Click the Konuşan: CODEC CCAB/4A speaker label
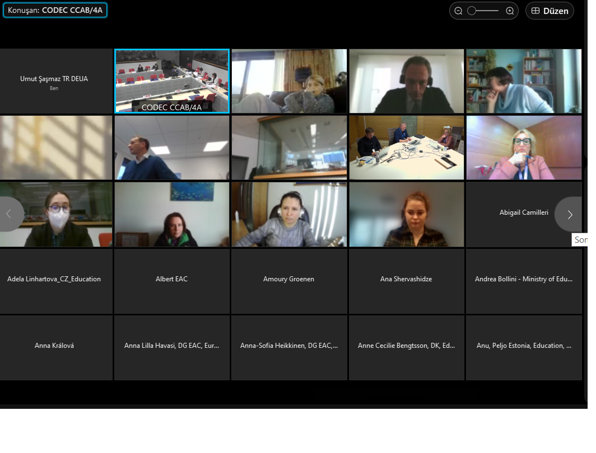 [x=55, y=10]
